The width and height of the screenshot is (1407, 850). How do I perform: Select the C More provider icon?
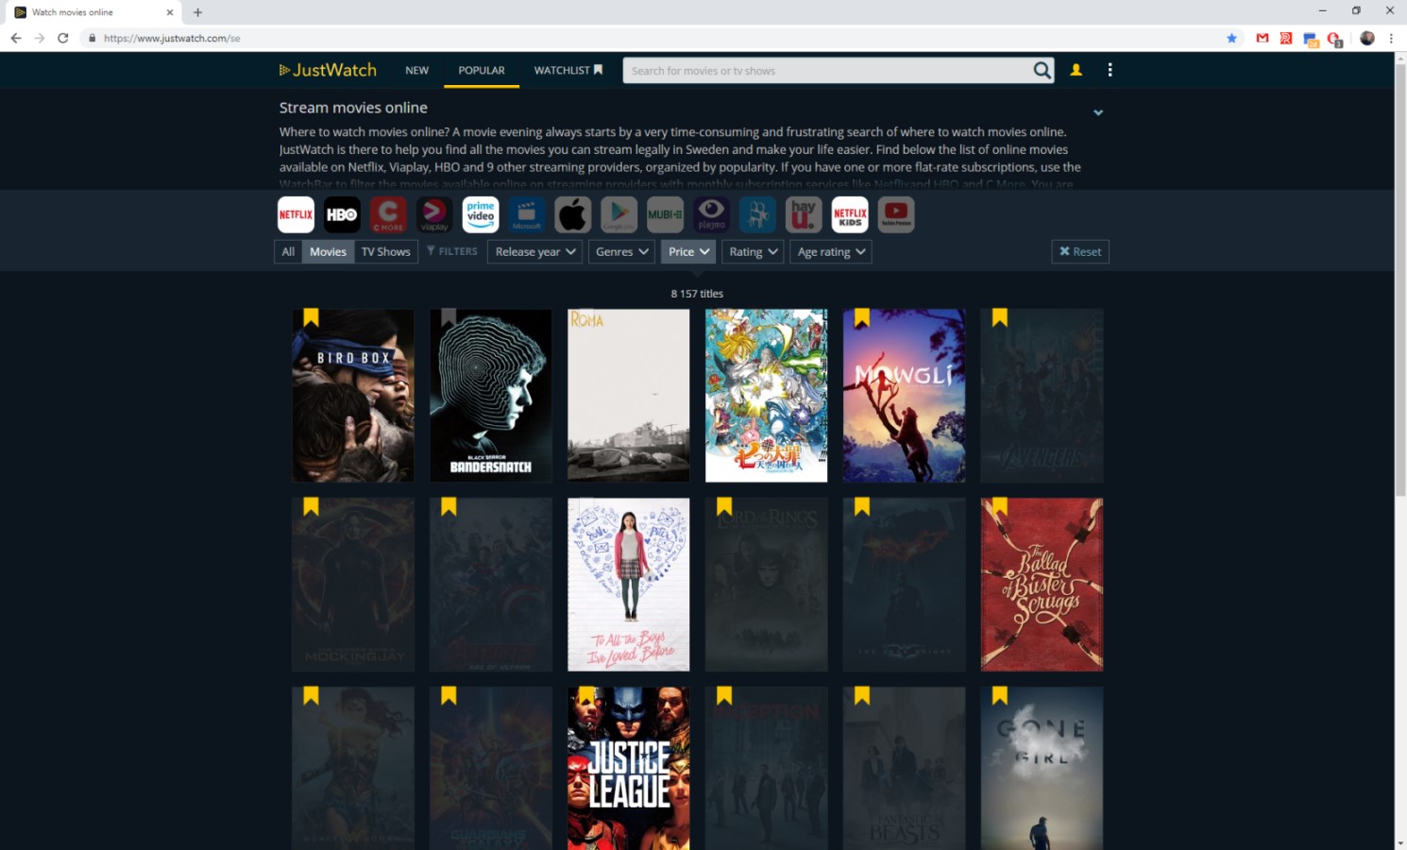(388, 214)
